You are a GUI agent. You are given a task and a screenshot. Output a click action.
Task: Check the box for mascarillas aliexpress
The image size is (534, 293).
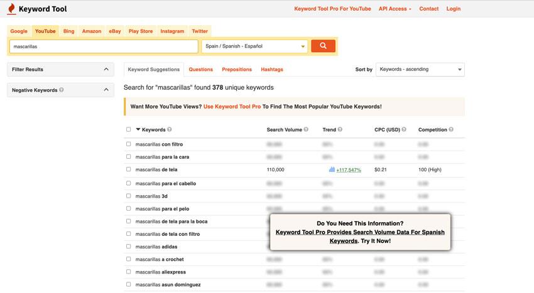pyautogui.click(x=128, y=272)
